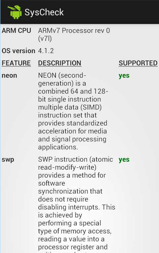Select the neon feature row name

coord(9,75)
